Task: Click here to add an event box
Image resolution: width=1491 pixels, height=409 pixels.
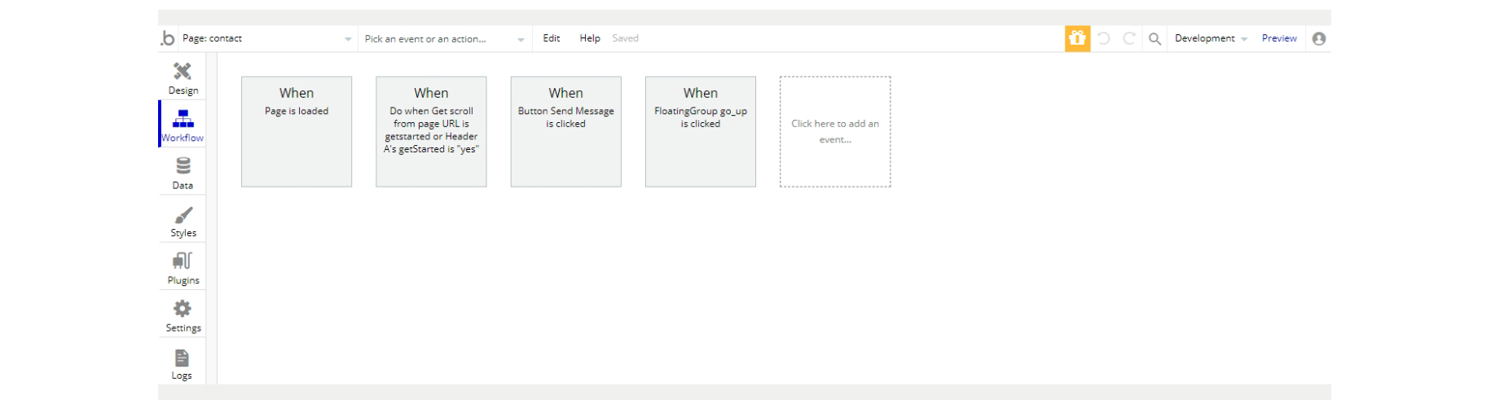Action: click(835, 131)
